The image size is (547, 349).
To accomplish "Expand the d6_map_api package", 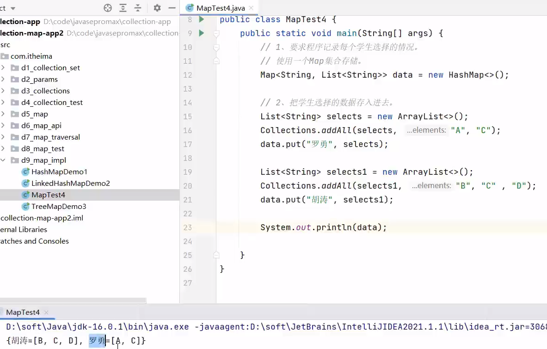I will click(3, 125).
